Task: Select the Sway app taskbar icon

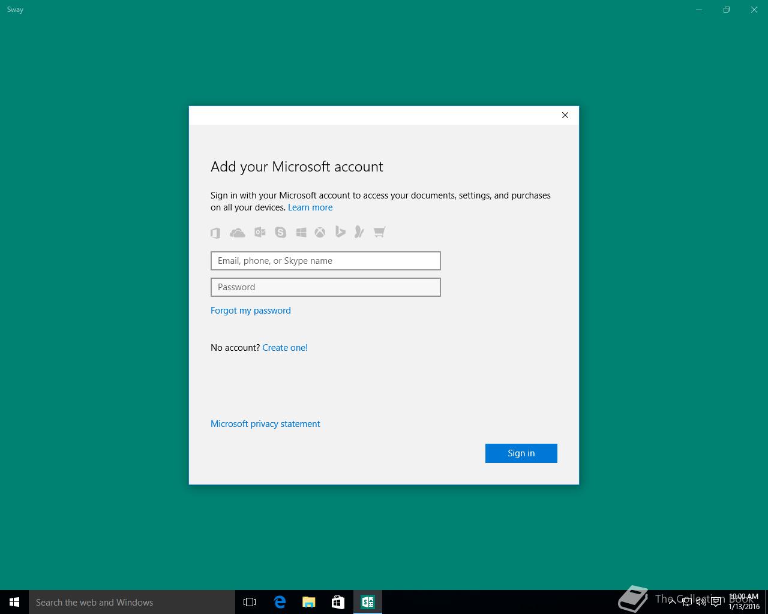Action: click(x=368, y=602)
